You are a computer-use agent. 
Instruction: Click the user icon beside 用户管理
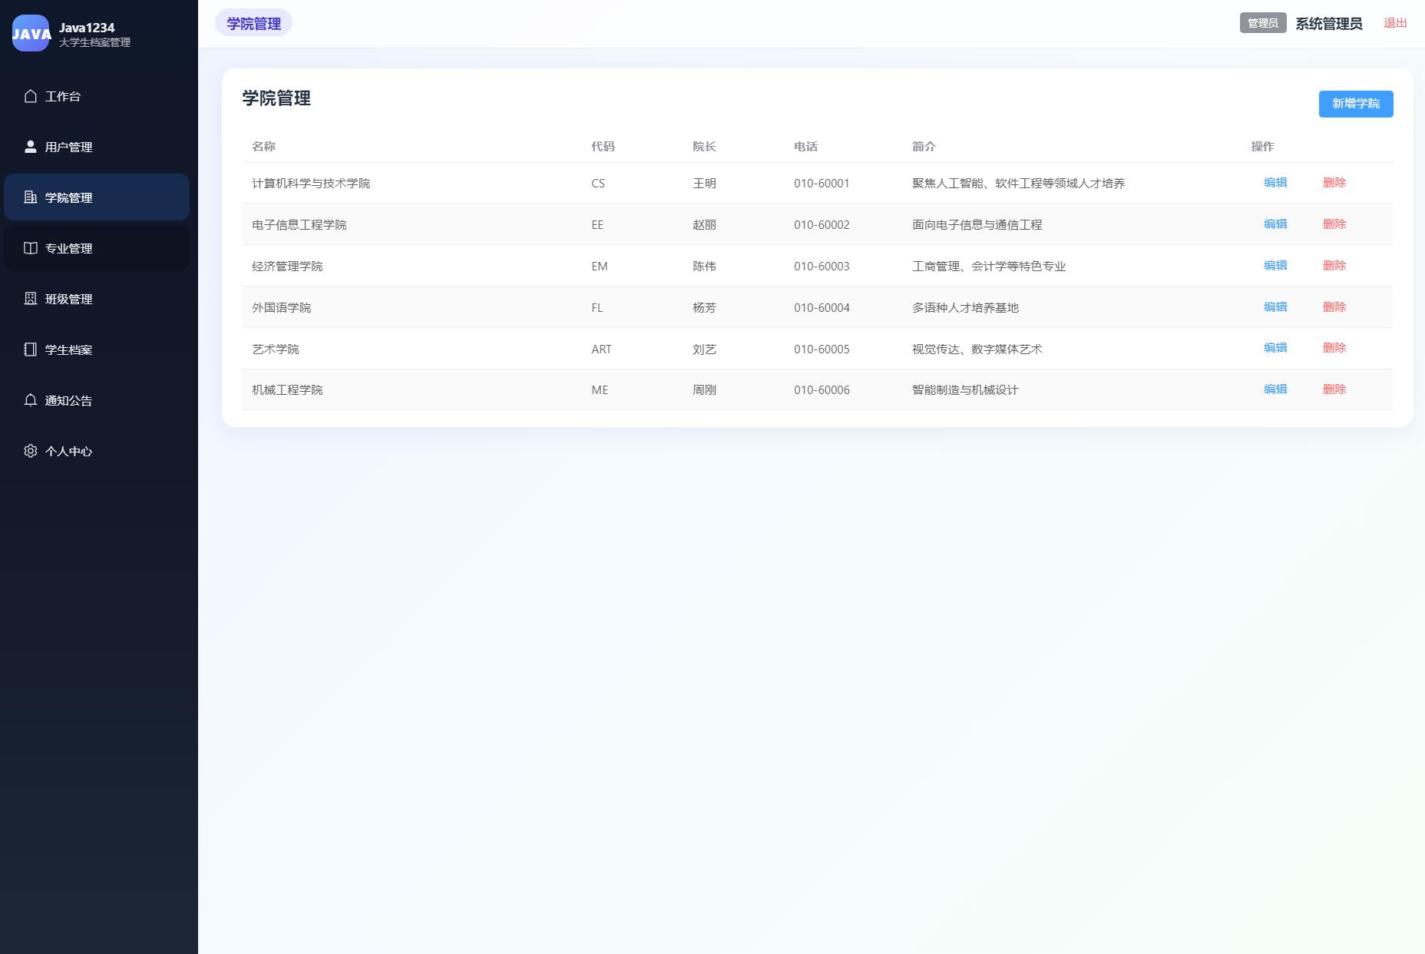tap(31, 147)
